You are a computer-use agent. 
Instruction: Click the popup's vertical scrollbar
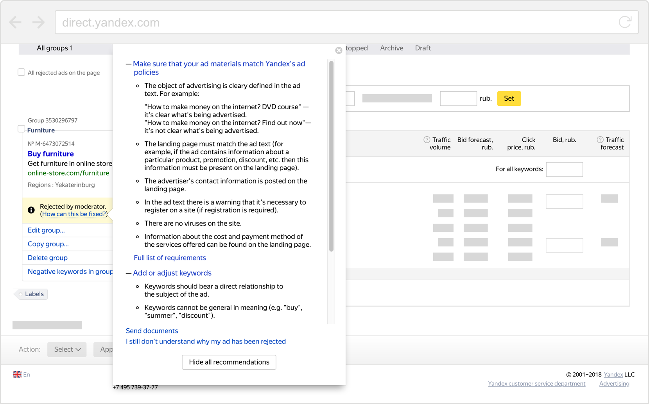332,156
